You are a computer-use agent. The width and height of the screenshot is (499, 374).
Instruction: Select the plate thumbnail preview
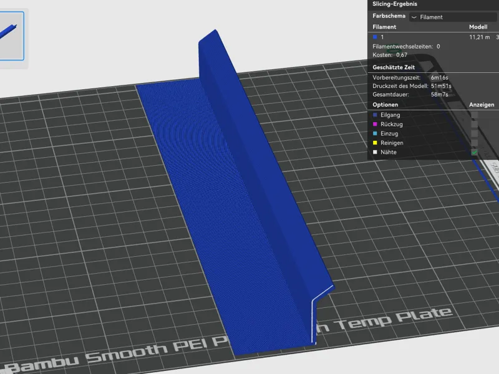tap(12, 36)
